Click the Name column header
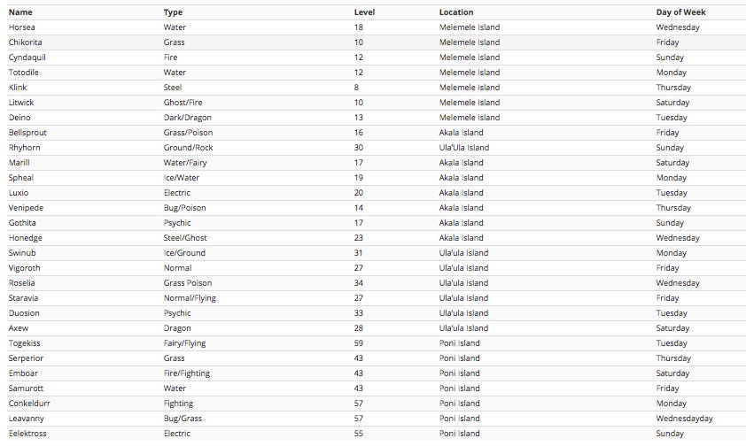The height and width of the screenshot is (446, 746). tap(20, 12)
